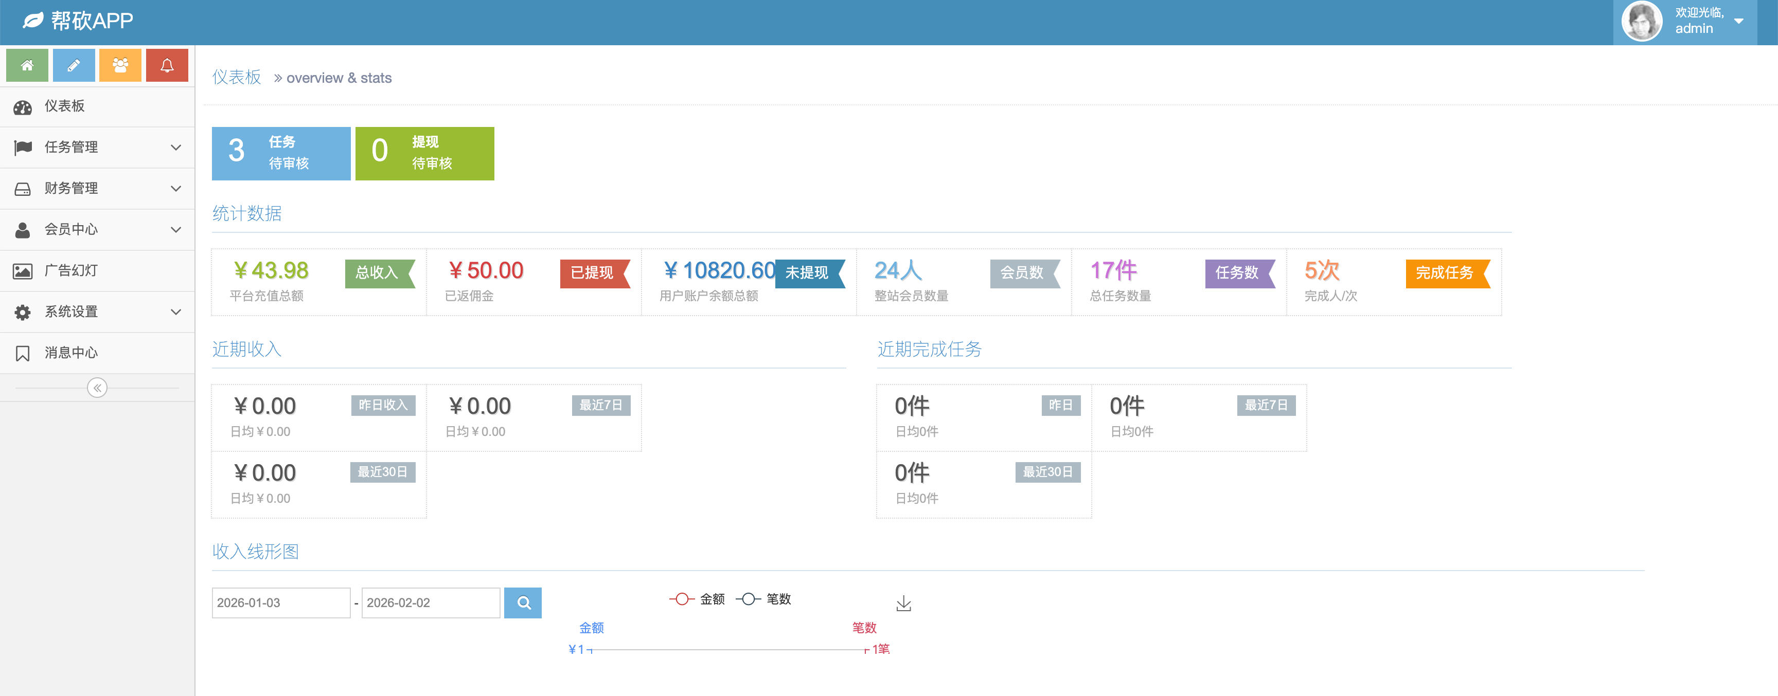Click the red bell notification shortcut button
Image resolution: width=1778 pixels, height=696 pixels.
[x=167, y=65]
